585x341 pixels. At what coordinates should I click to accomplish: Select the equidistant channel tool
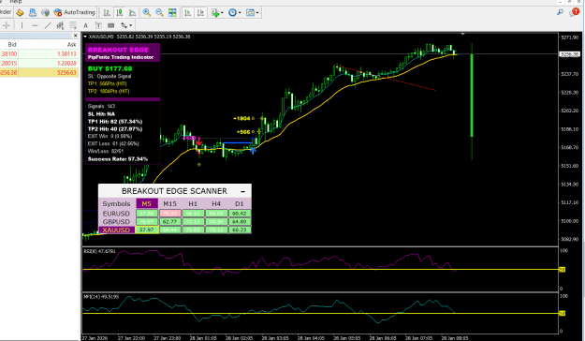(x=60, y=25)
